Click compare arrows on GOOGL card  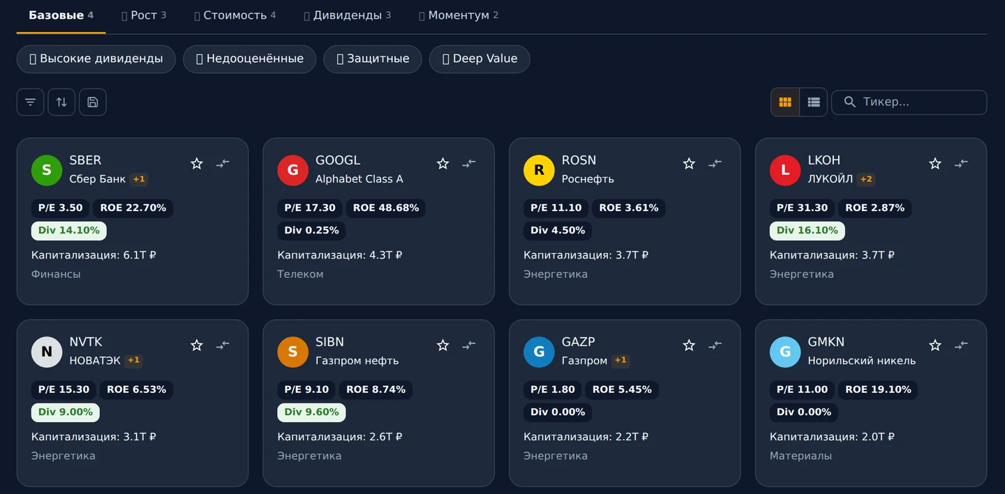(x=469, y=164)
